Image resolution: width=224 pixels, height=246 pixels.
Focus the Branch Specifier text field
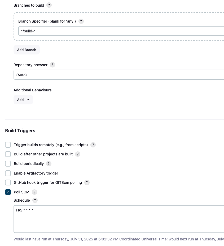tap(121, 31)
